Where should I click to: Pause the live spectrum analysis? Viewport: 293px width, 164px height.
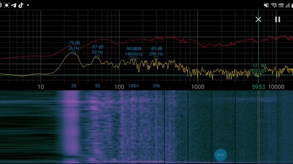coord(277,20)
